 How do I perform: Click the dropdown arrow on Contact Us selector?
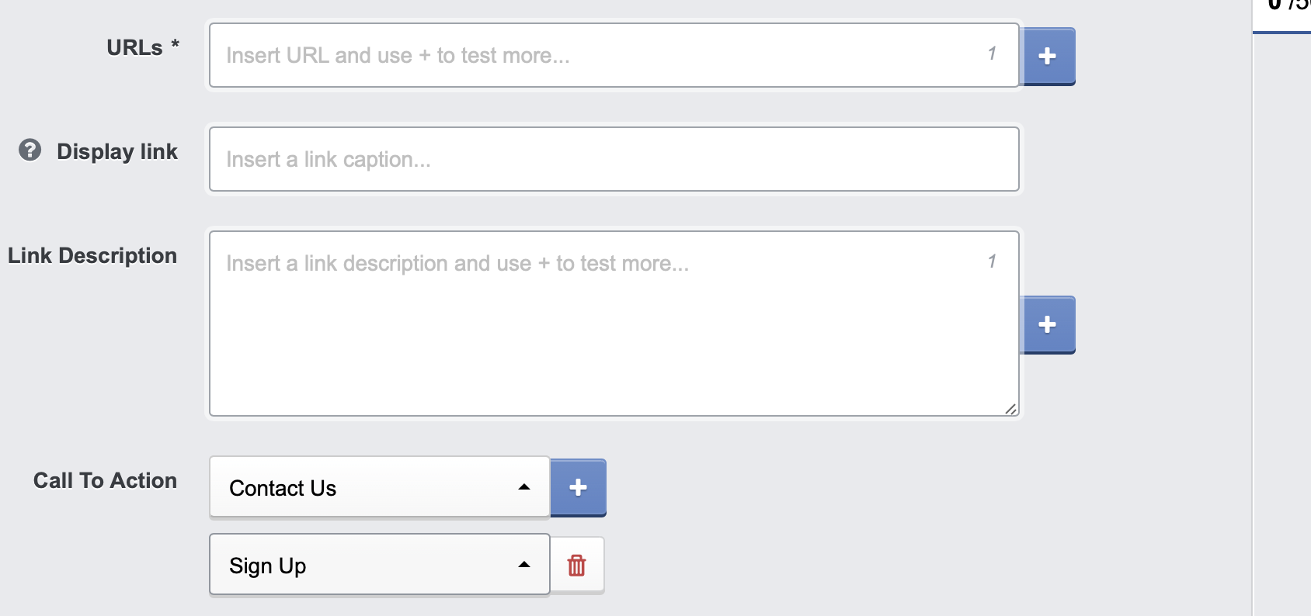525,486
